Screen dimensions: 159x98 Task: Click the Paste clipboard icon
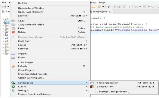[13, 29]
